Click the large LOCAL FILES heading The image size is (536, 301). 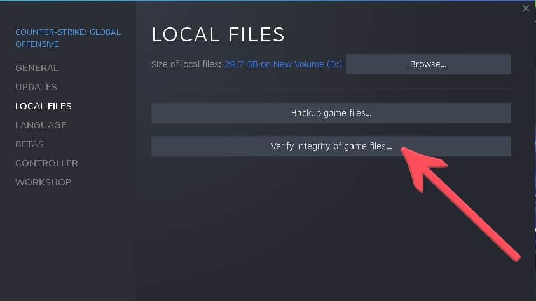pyautogui.click(x=218, y=34)
